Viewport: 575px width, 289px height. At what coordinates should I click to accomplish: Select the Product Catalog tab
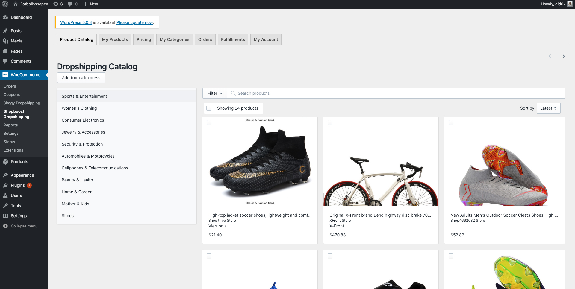(x=77, y=39)
